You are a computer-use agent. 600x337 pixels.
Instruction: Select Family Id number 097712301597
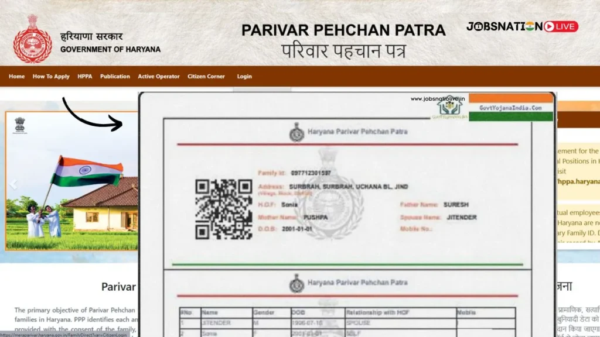point(311,173)
